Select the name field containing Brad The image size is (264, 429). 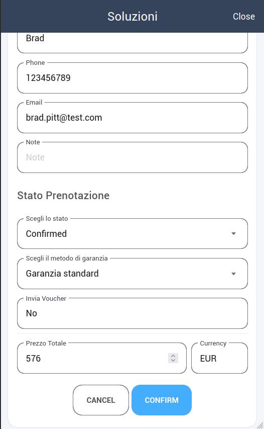click(x=133, y=41)
